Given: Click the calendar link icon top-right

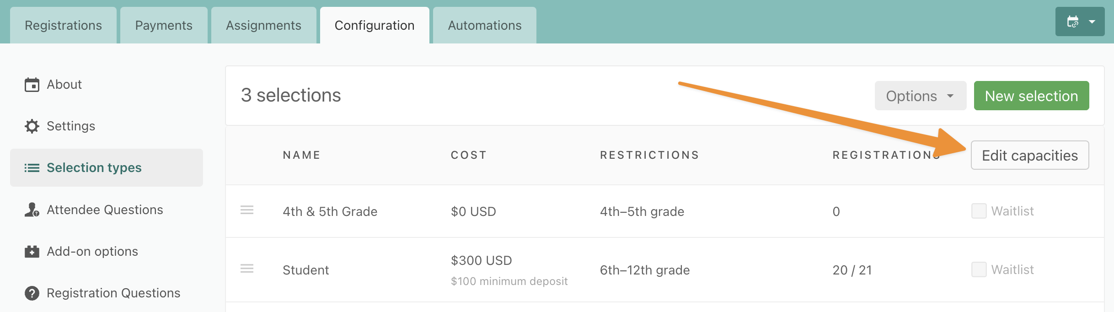Looking at the screenshot, I should 1073,22.
